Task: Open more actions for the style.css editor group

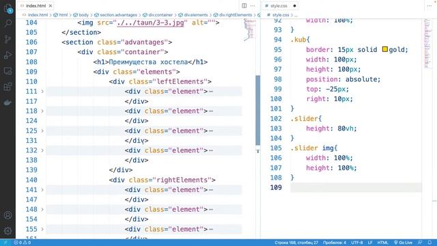Action: click(x=429, y=5)
